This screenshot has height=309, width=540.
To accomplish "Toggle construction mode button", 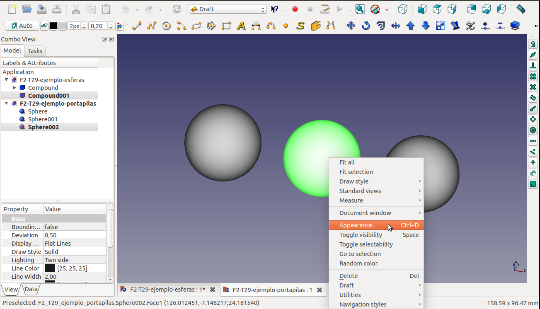I will pyautogui.click(x=44, y=26).
